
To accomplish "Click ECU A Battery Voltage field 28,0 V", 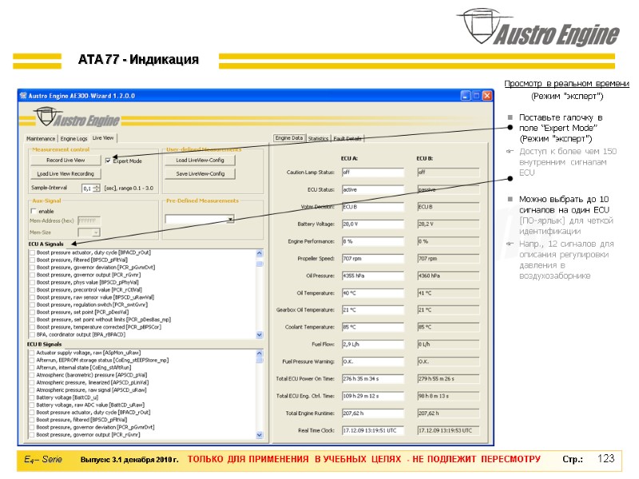I will point(372,224).
